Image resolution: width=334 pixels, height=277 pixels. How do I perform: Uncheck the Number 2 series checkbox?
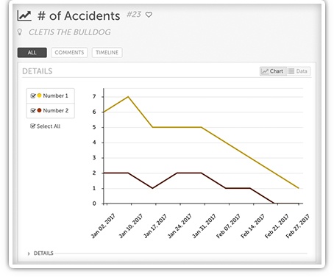(33, 110)
